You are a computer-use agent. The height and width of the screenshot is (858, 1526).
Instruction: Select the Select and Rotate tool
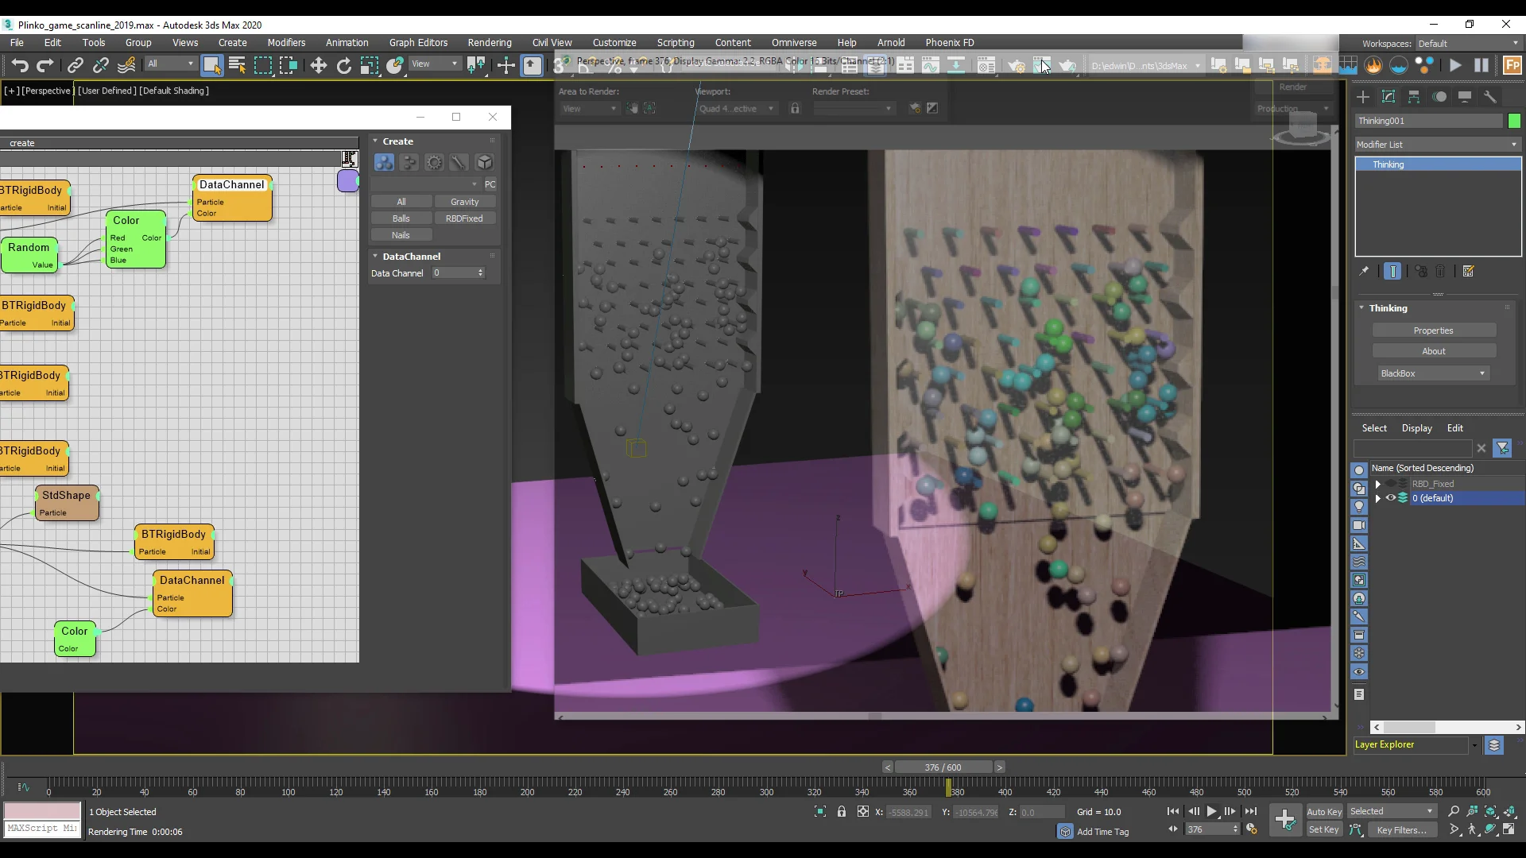(344, 65)
